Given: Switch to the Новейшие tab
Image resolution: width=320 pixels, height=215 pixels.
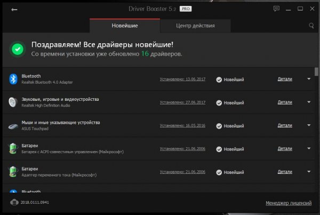Looking at the screenshot, I should click(x=125, y=26).
